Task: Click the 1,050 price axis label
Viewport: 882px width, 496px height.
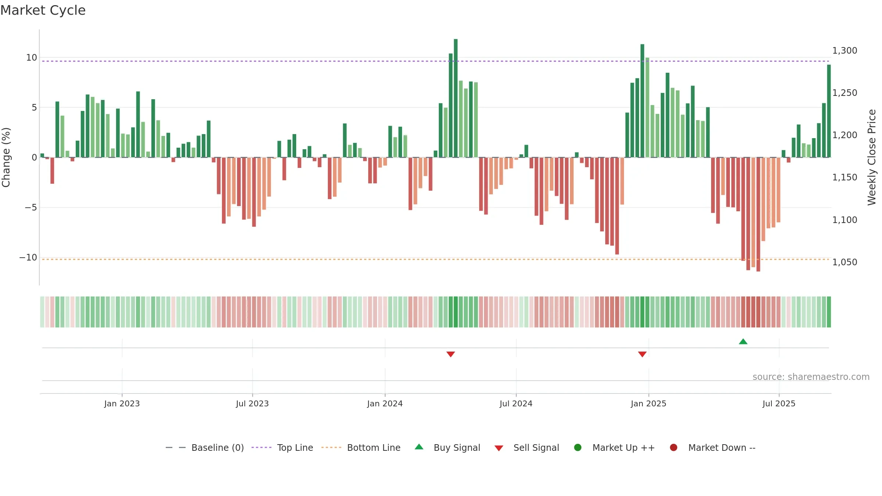Action: 845,262
